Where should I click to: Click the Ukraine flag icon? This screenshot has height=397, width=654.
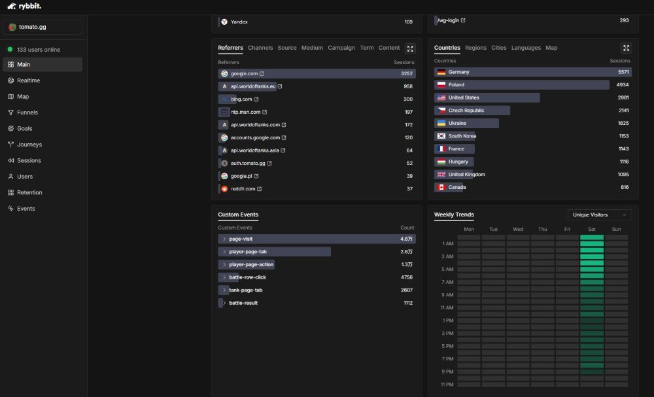441,124
